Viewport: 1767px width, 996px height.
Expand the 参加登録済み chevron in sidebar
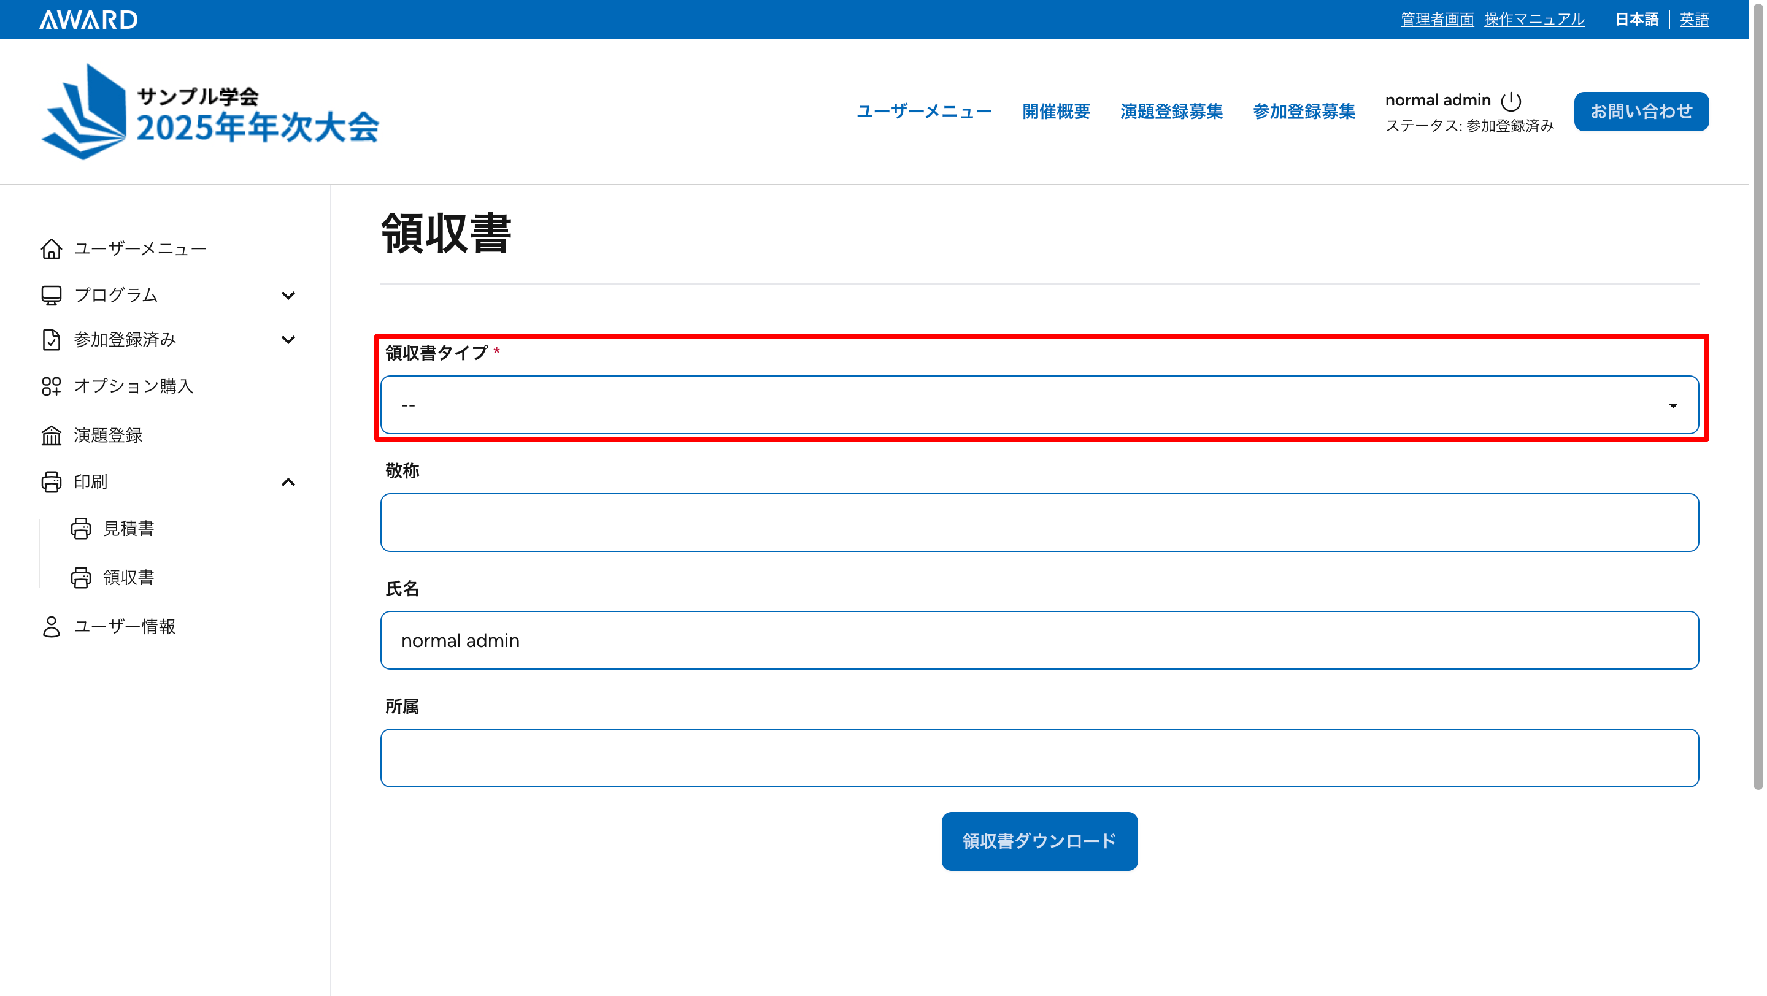click(288, 340)
